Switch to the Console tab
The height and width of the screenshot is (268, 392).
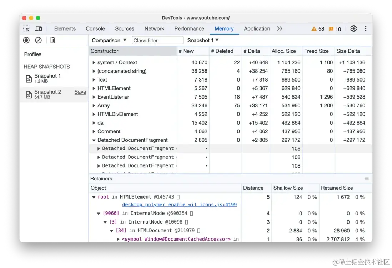point(95,29)
